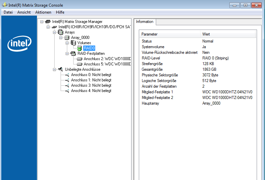Click the title bar application icon
The width and height of the screenshot is (265, 180).
coord(5,5)
